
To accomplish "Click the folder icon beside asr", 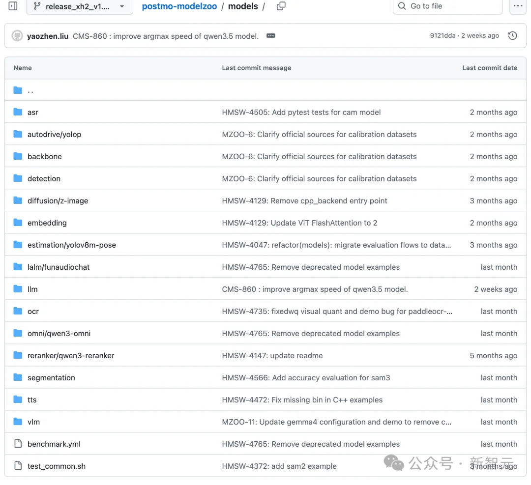I will 18,112.
